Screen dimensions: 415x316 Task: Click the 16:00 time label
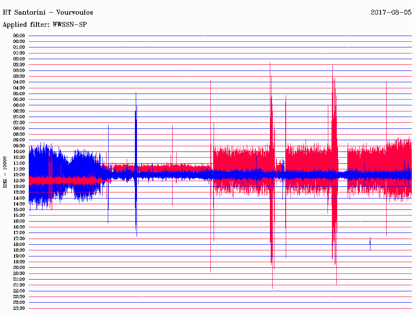coord(19,221)
